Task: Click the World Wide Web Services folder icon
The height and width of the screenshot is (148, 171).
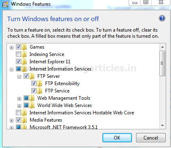Action: click(x=32, y=105)
